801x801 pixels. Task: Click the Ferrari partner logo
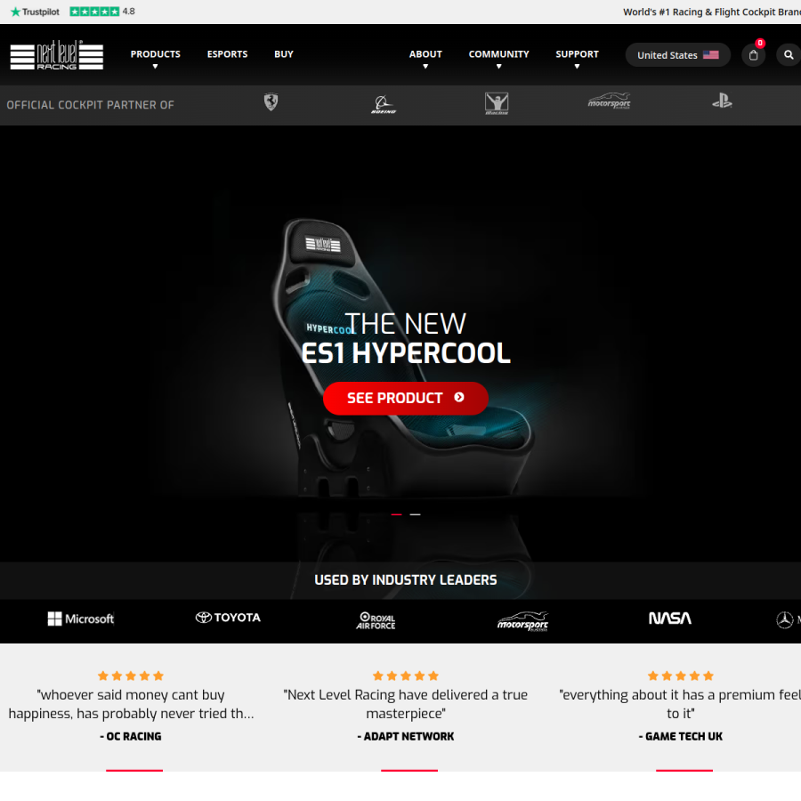point(271,102)
